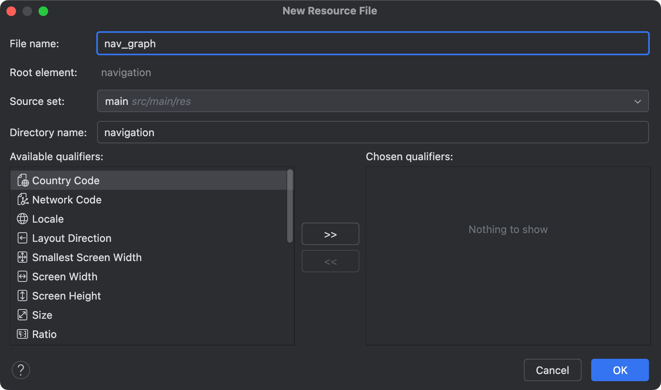Click the Country Code qualifier icon
661x390 pixels.
tap(23, 181)
